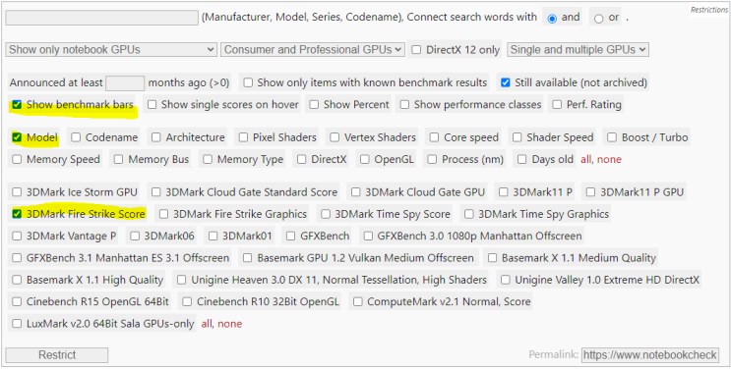731x369 pixels.
Task: Open 'Single and multiple GPUs' dropdown
Action: tap(579, 49)
